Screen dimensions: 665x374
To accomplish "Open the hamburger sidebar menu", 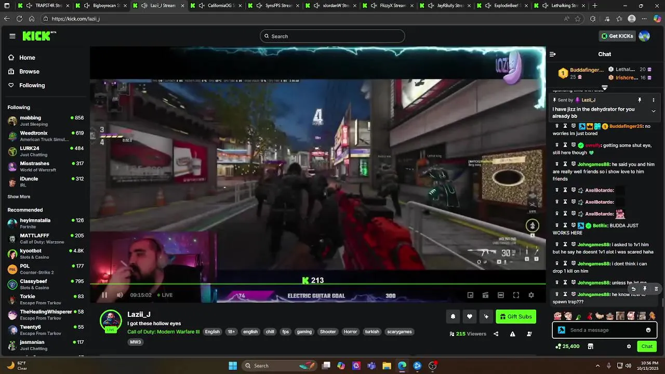I will coord(12,36).
